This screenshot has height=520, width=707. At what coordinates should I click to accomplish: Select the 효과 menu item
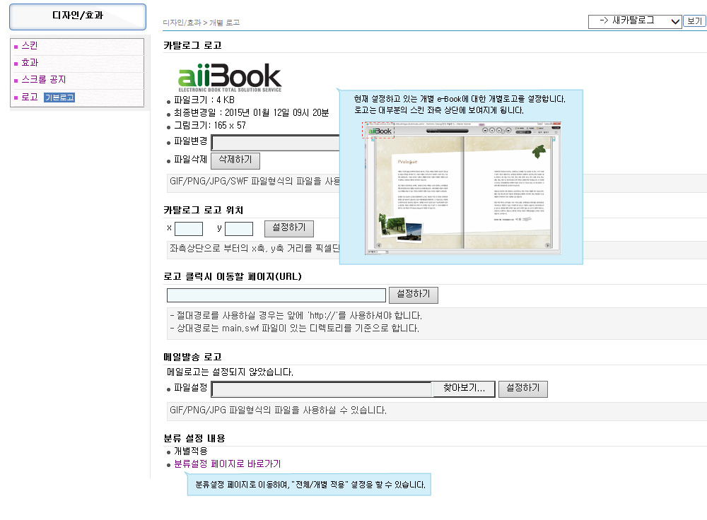(30, 63)
